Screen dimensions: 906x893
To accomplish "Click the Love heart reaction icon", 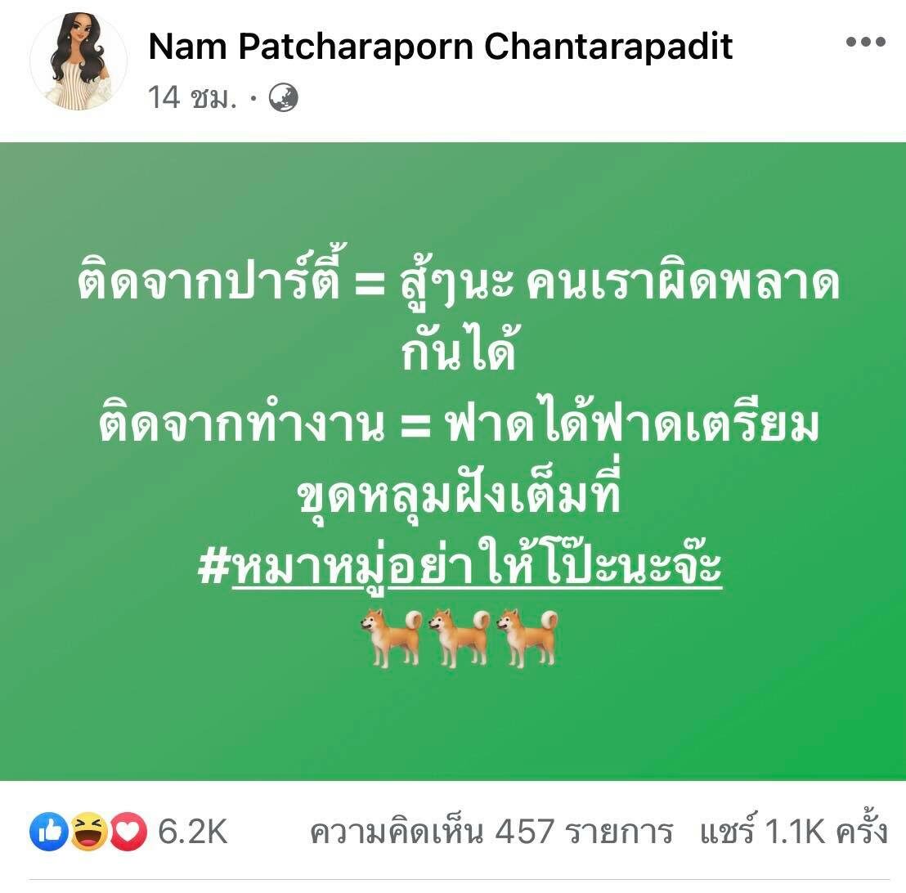I will (x=128, y=831).
